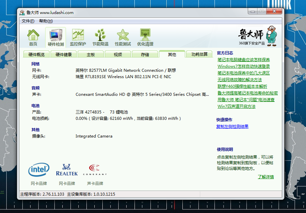Switch to the 主板 tab
Screen dimensions: 306x213
point(90,54)
